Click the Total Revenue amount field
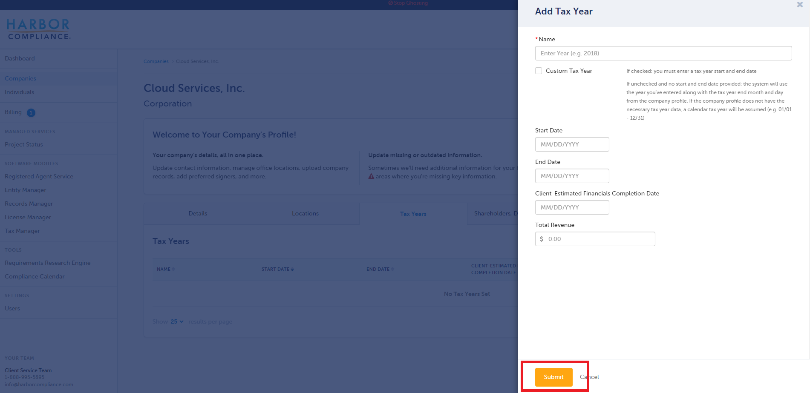 click(x=595, y=239)
